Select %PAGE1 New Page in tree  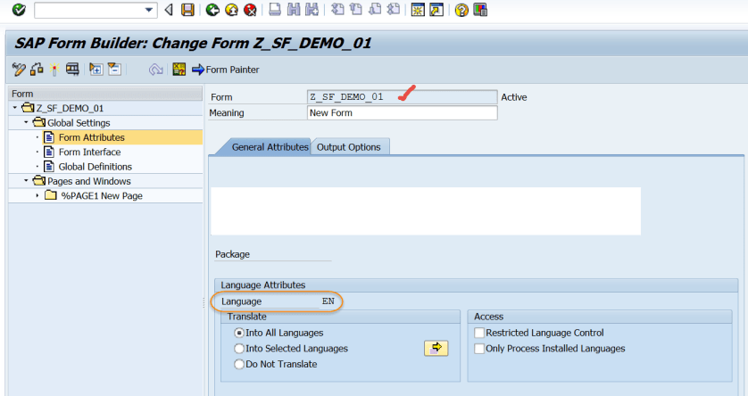click(x=102, y=196)
